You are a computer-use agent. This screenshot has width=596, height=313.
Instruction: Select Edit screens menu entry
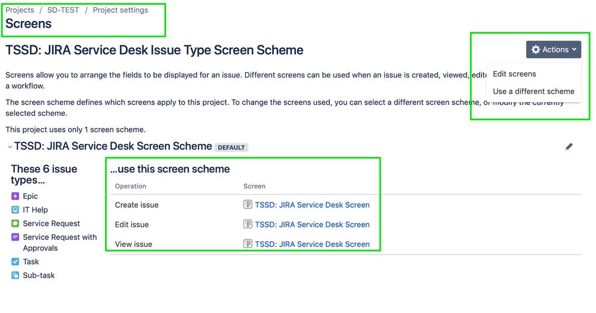(514, 74)
